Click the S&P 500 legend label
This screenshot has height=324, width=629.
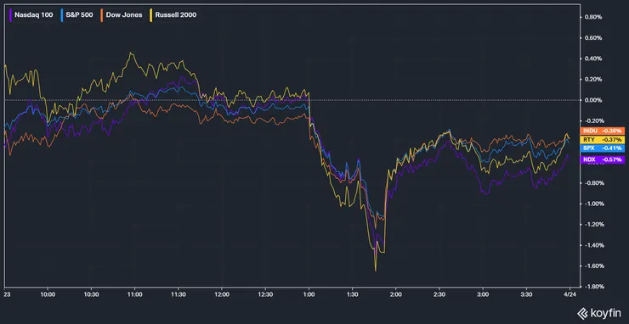[x=79, y=15]
